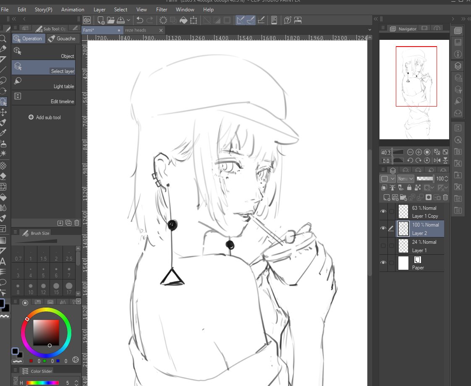
Task: Flip canvas vertically in Navigator
Action: click(x=445, y=161)
